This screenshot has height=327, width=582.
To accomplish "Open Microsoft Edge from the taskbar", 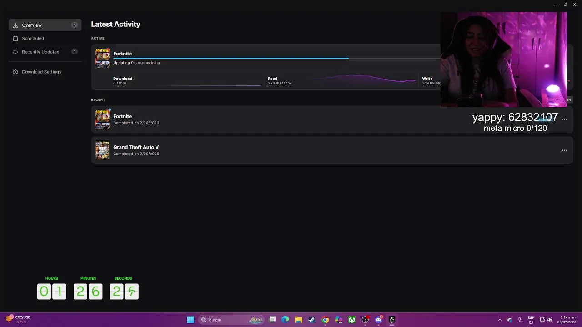I will (285, 320).
